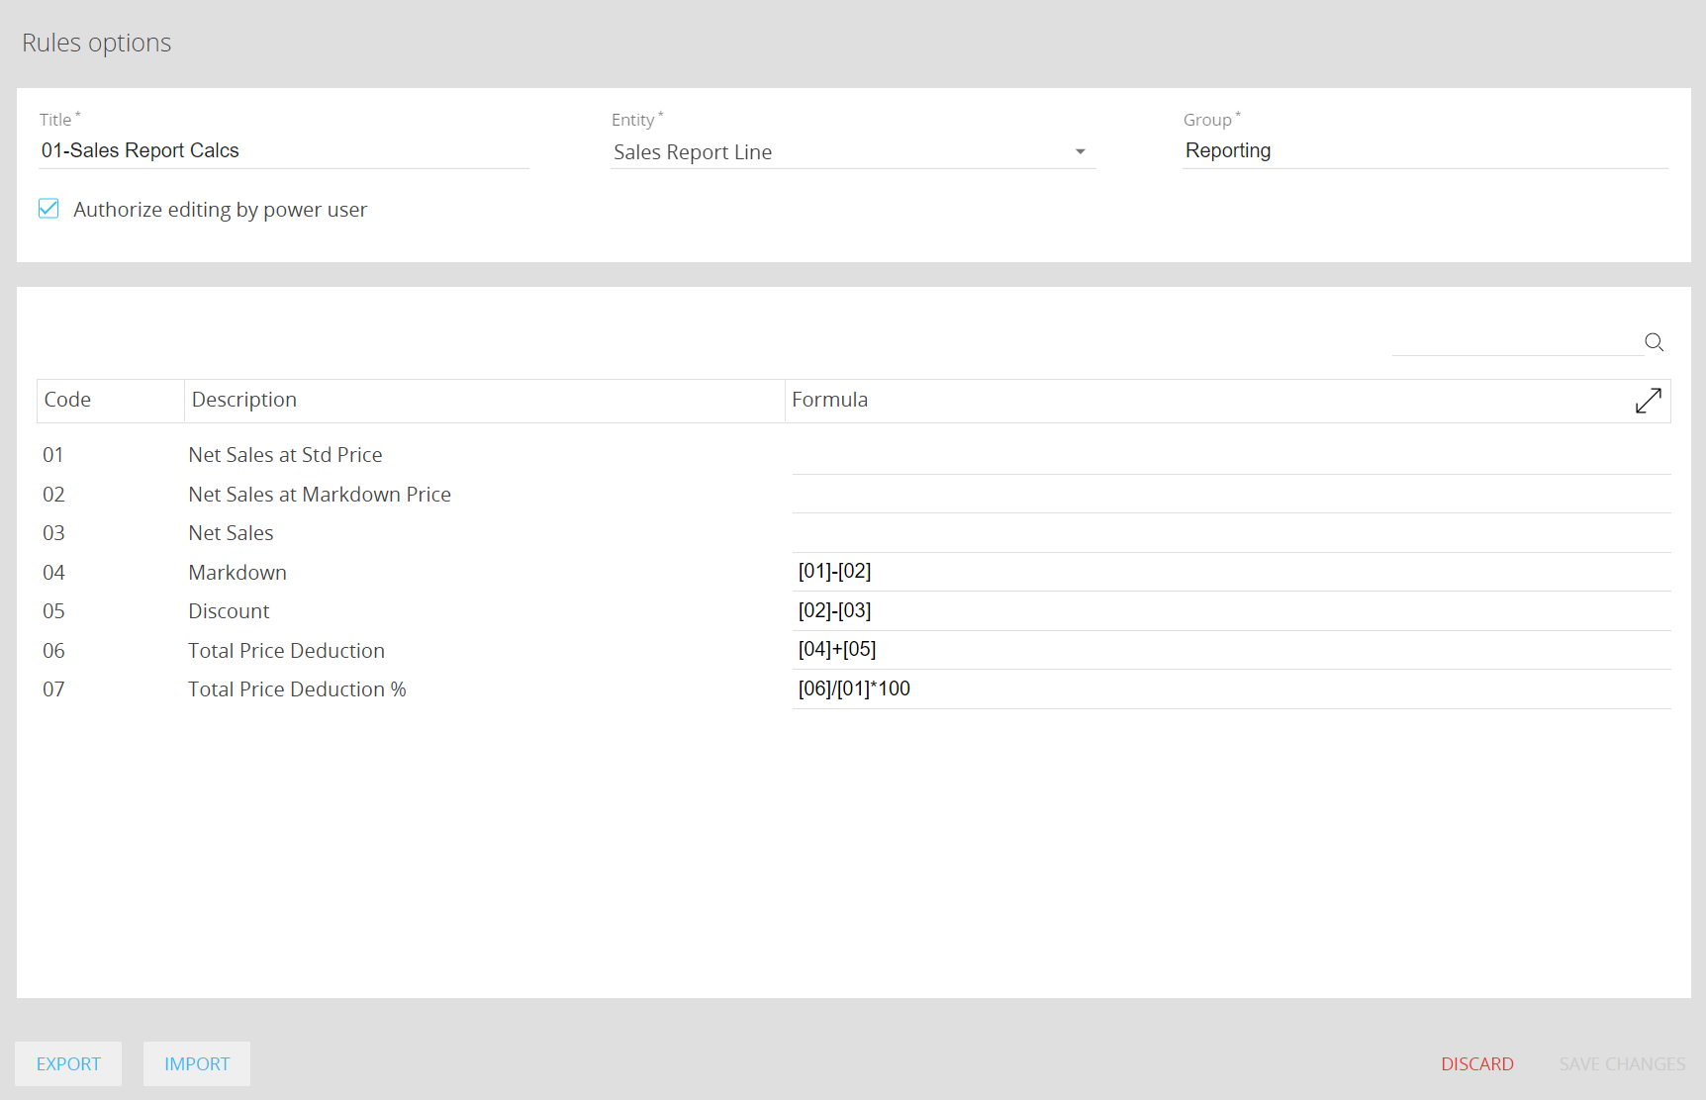Click the table search input field
This screenshot has width=1706, height=1100.
(1514, 342)
